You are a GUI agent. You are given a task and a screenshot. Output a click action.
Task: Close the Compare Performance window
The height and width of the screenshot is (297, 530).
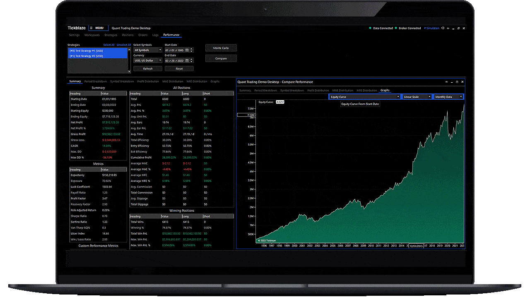click(x=463, y=82)
